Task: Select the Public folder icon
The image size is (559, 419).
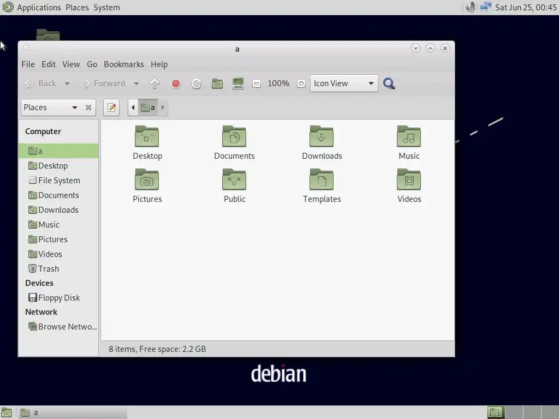Action: click(234, 180)
